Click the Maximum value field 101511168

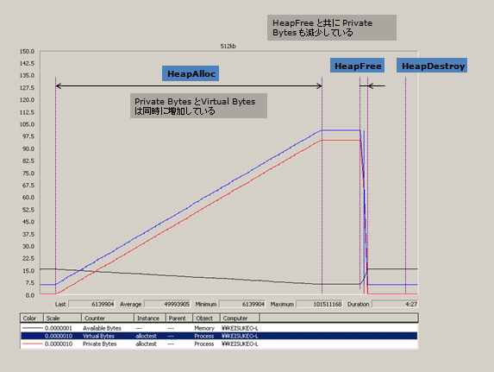click(x=320, y=304)
